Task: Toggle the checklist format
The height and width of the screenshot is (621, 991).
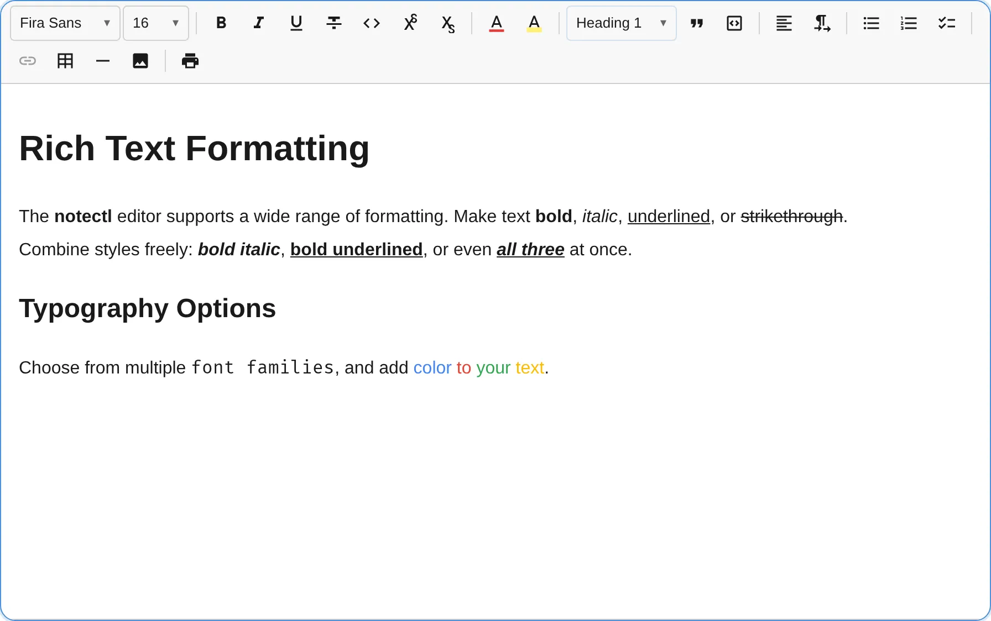Action: [947, 23]
